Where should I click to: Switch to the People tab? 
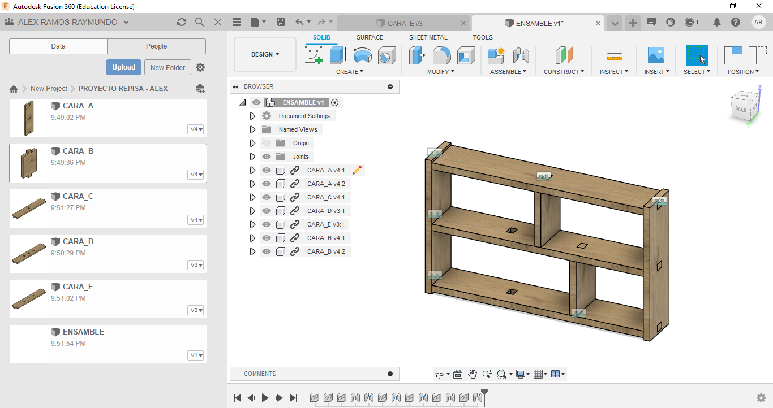pyautogui.click(x=156, y=46)
